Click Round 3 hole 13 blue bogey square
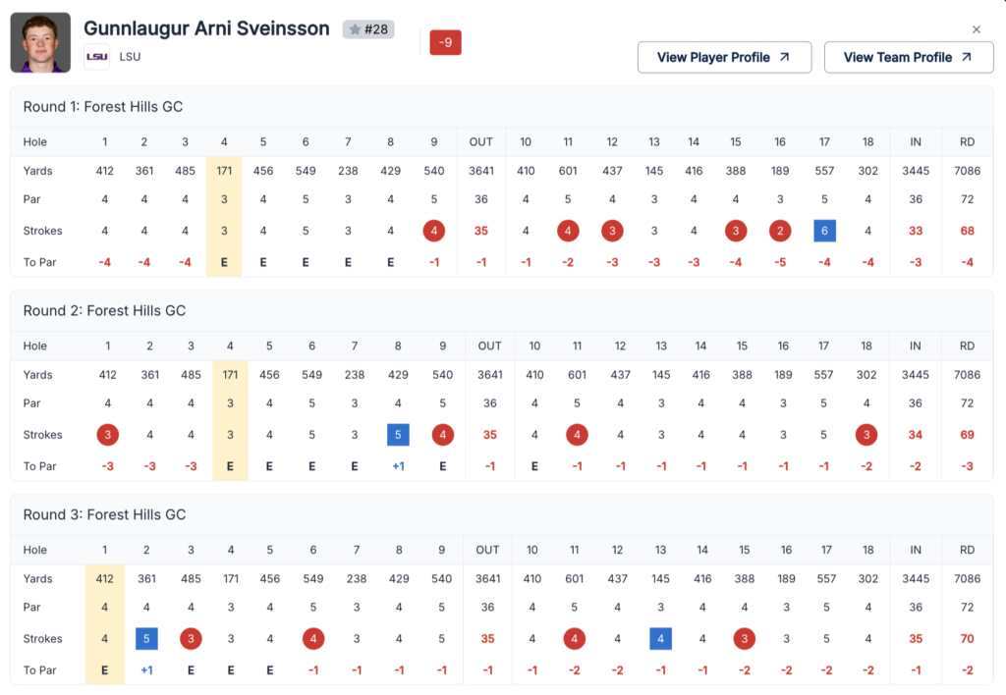 tap(660, 639)
